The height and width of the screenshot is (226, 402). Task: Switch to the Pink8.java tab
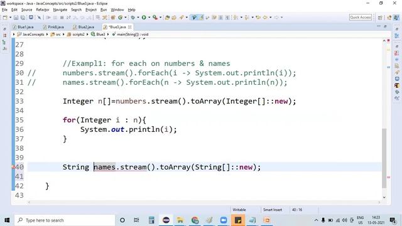pyautogui.click(x=53, y=27)
